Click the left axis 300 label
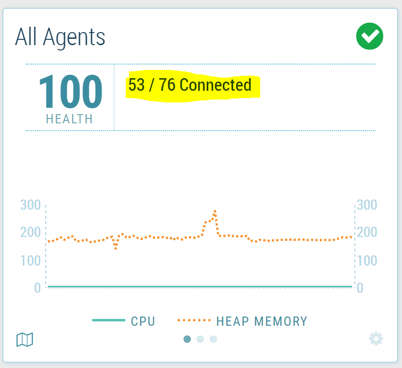The width and height of the screenshot is (402, 368). (30, 204)
